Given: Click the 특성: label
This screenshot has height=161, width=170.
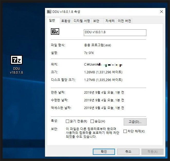Looking at the screenshot, I should pos(55,121).
